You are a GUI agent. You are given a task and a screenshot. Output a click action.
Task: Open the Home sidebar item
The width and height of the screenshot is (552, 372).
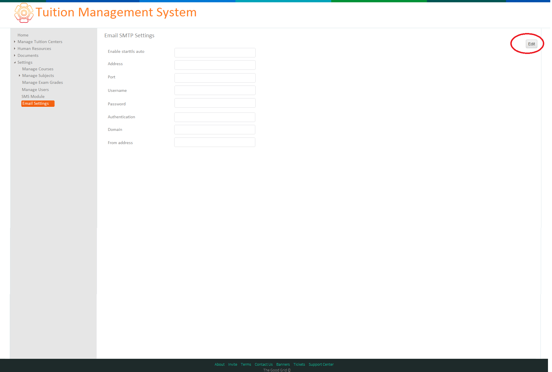[x=23, y=35]
